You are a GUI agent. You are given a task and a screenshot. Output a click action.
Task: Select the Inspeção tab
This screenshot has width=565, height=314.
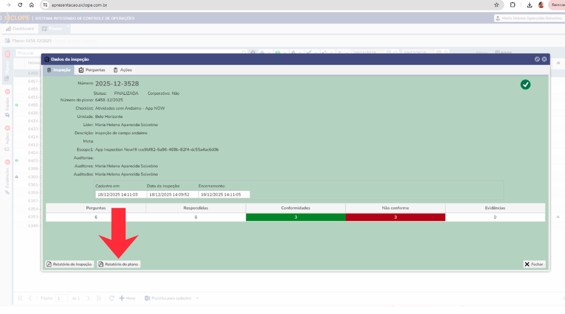point(59,70)
